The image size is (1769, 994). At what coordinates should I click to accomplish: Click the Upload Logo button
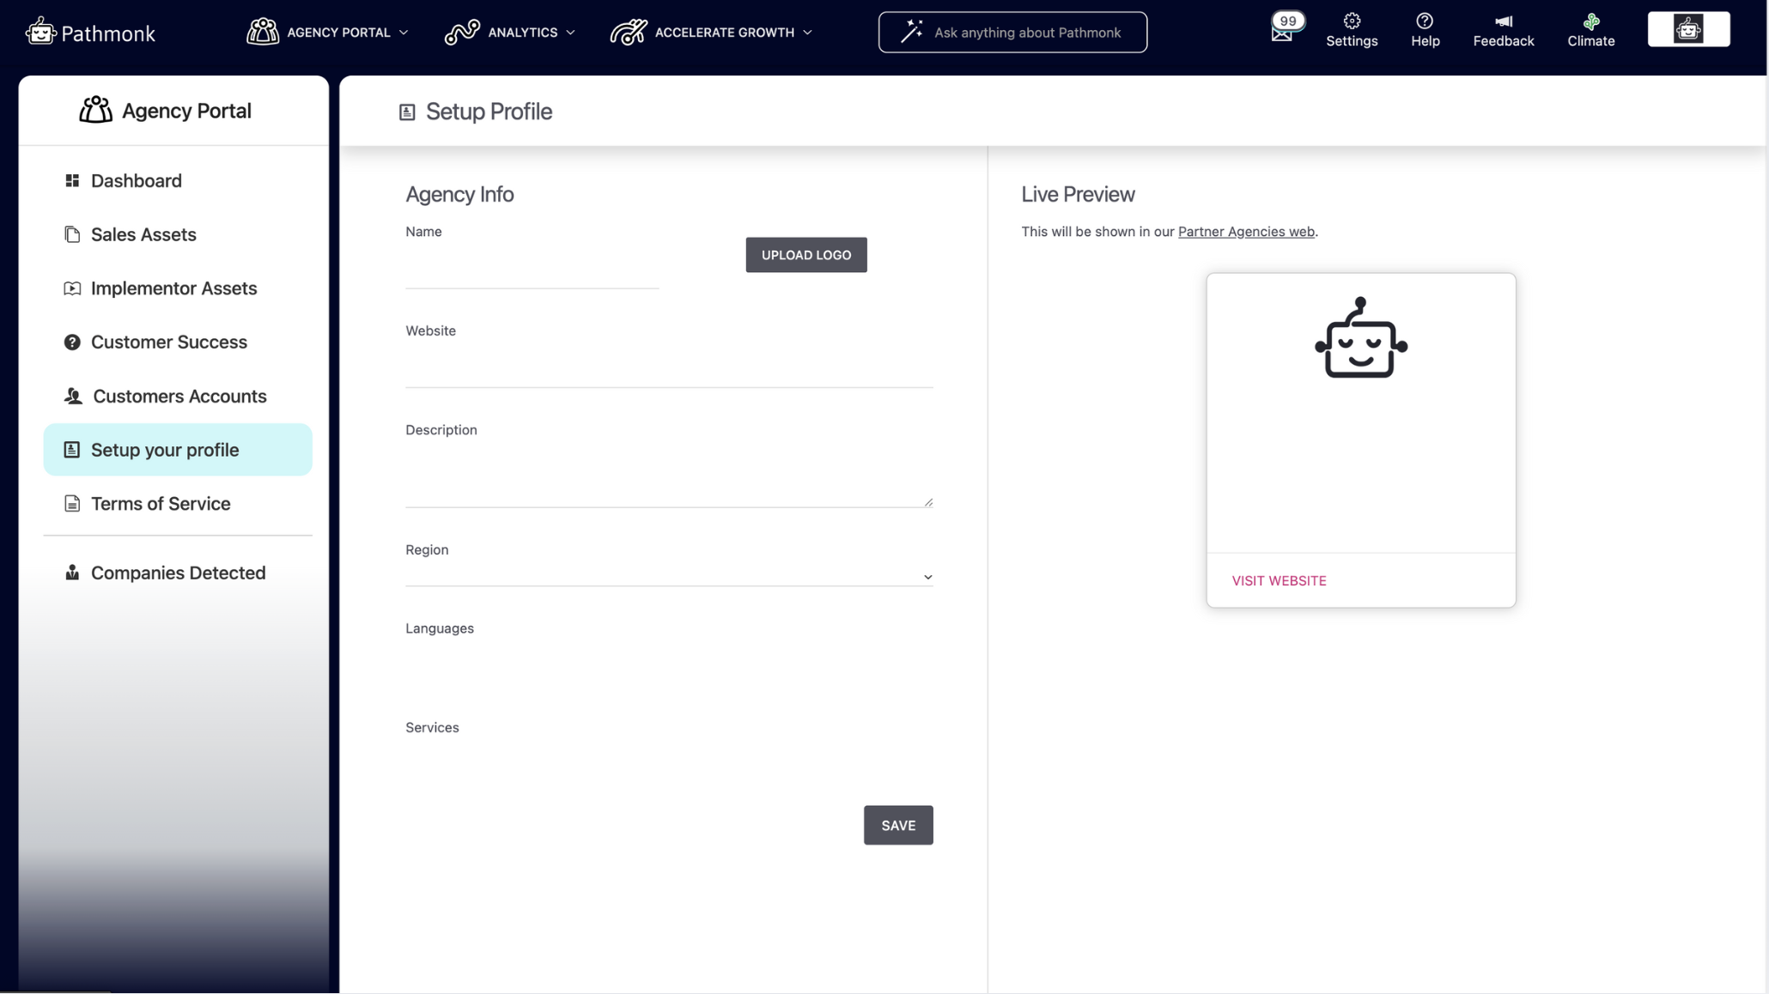[x=805, y=255]
